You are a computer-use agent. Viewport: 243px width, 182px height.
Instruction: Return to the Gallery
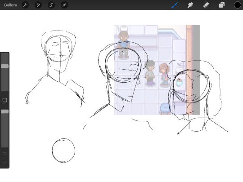tap(10, 5)
